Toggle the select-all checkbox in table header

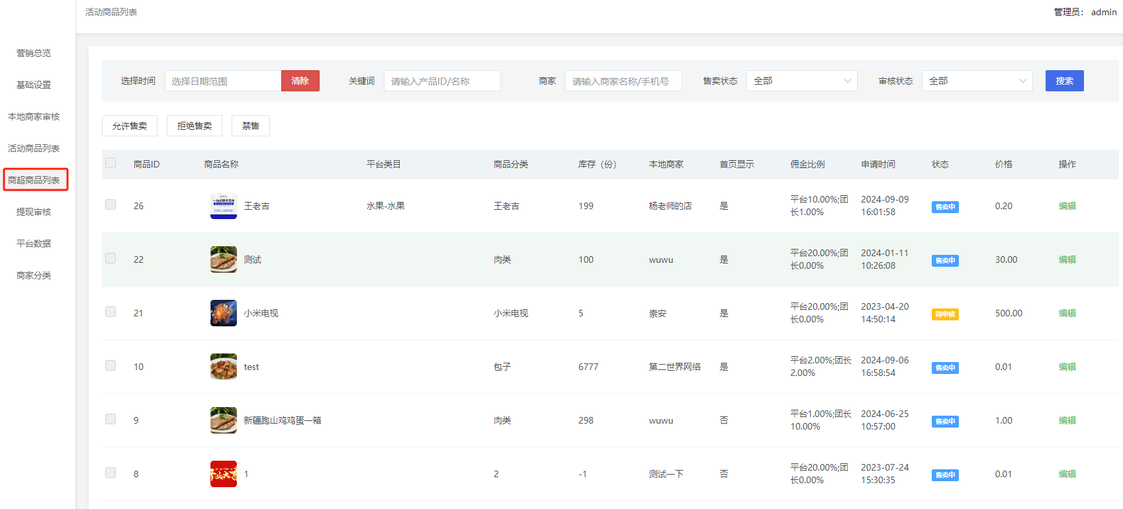(x=111, y=163)
